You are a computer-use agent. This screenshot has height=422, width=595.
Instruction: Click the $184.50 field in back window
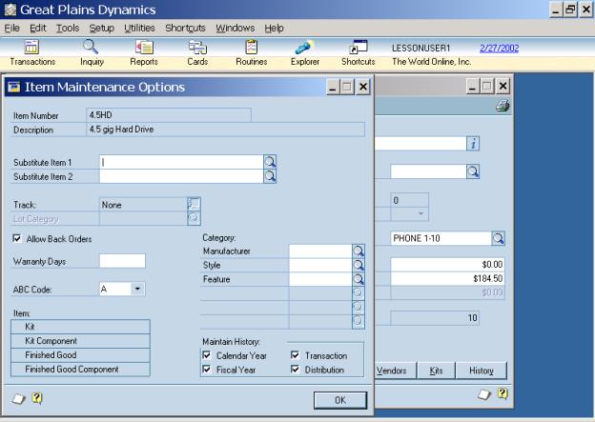[447, 279]
